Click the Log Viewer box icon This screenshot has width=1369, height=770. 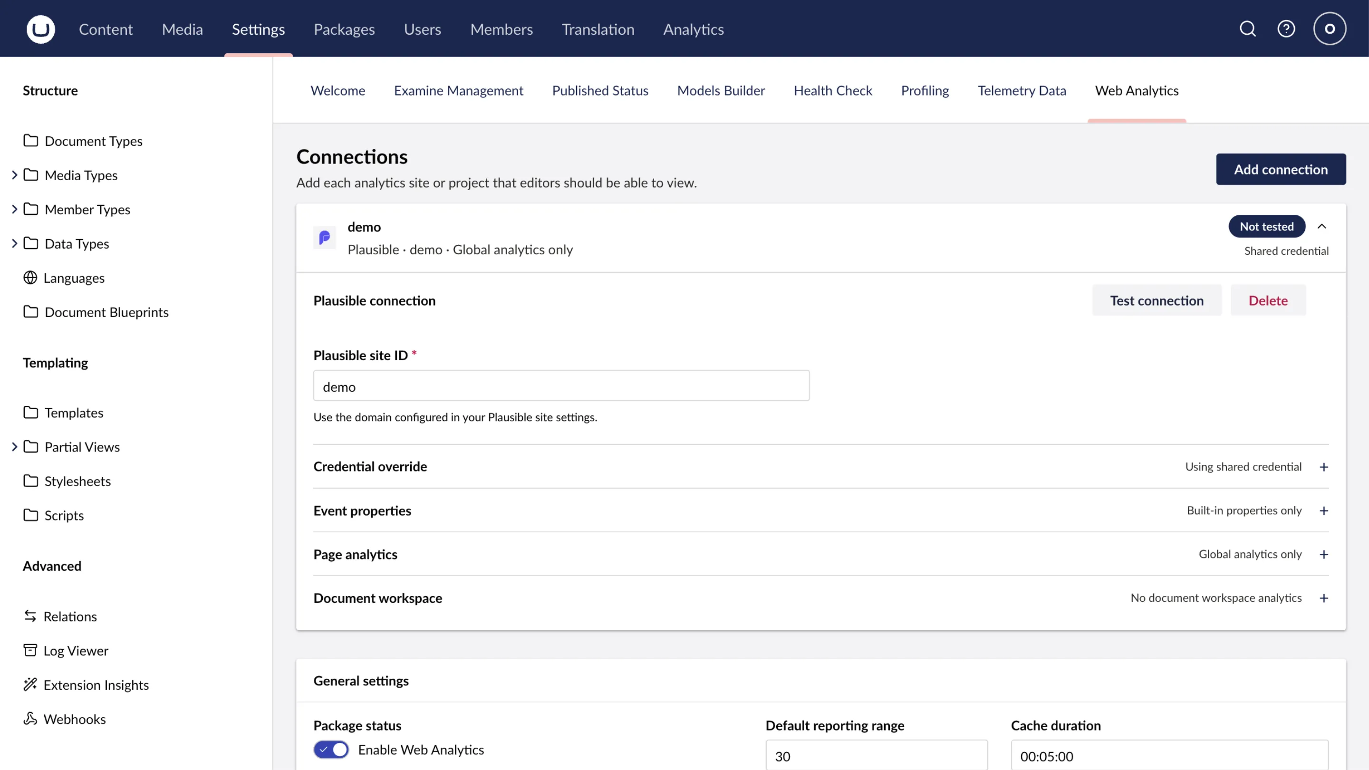30,650
